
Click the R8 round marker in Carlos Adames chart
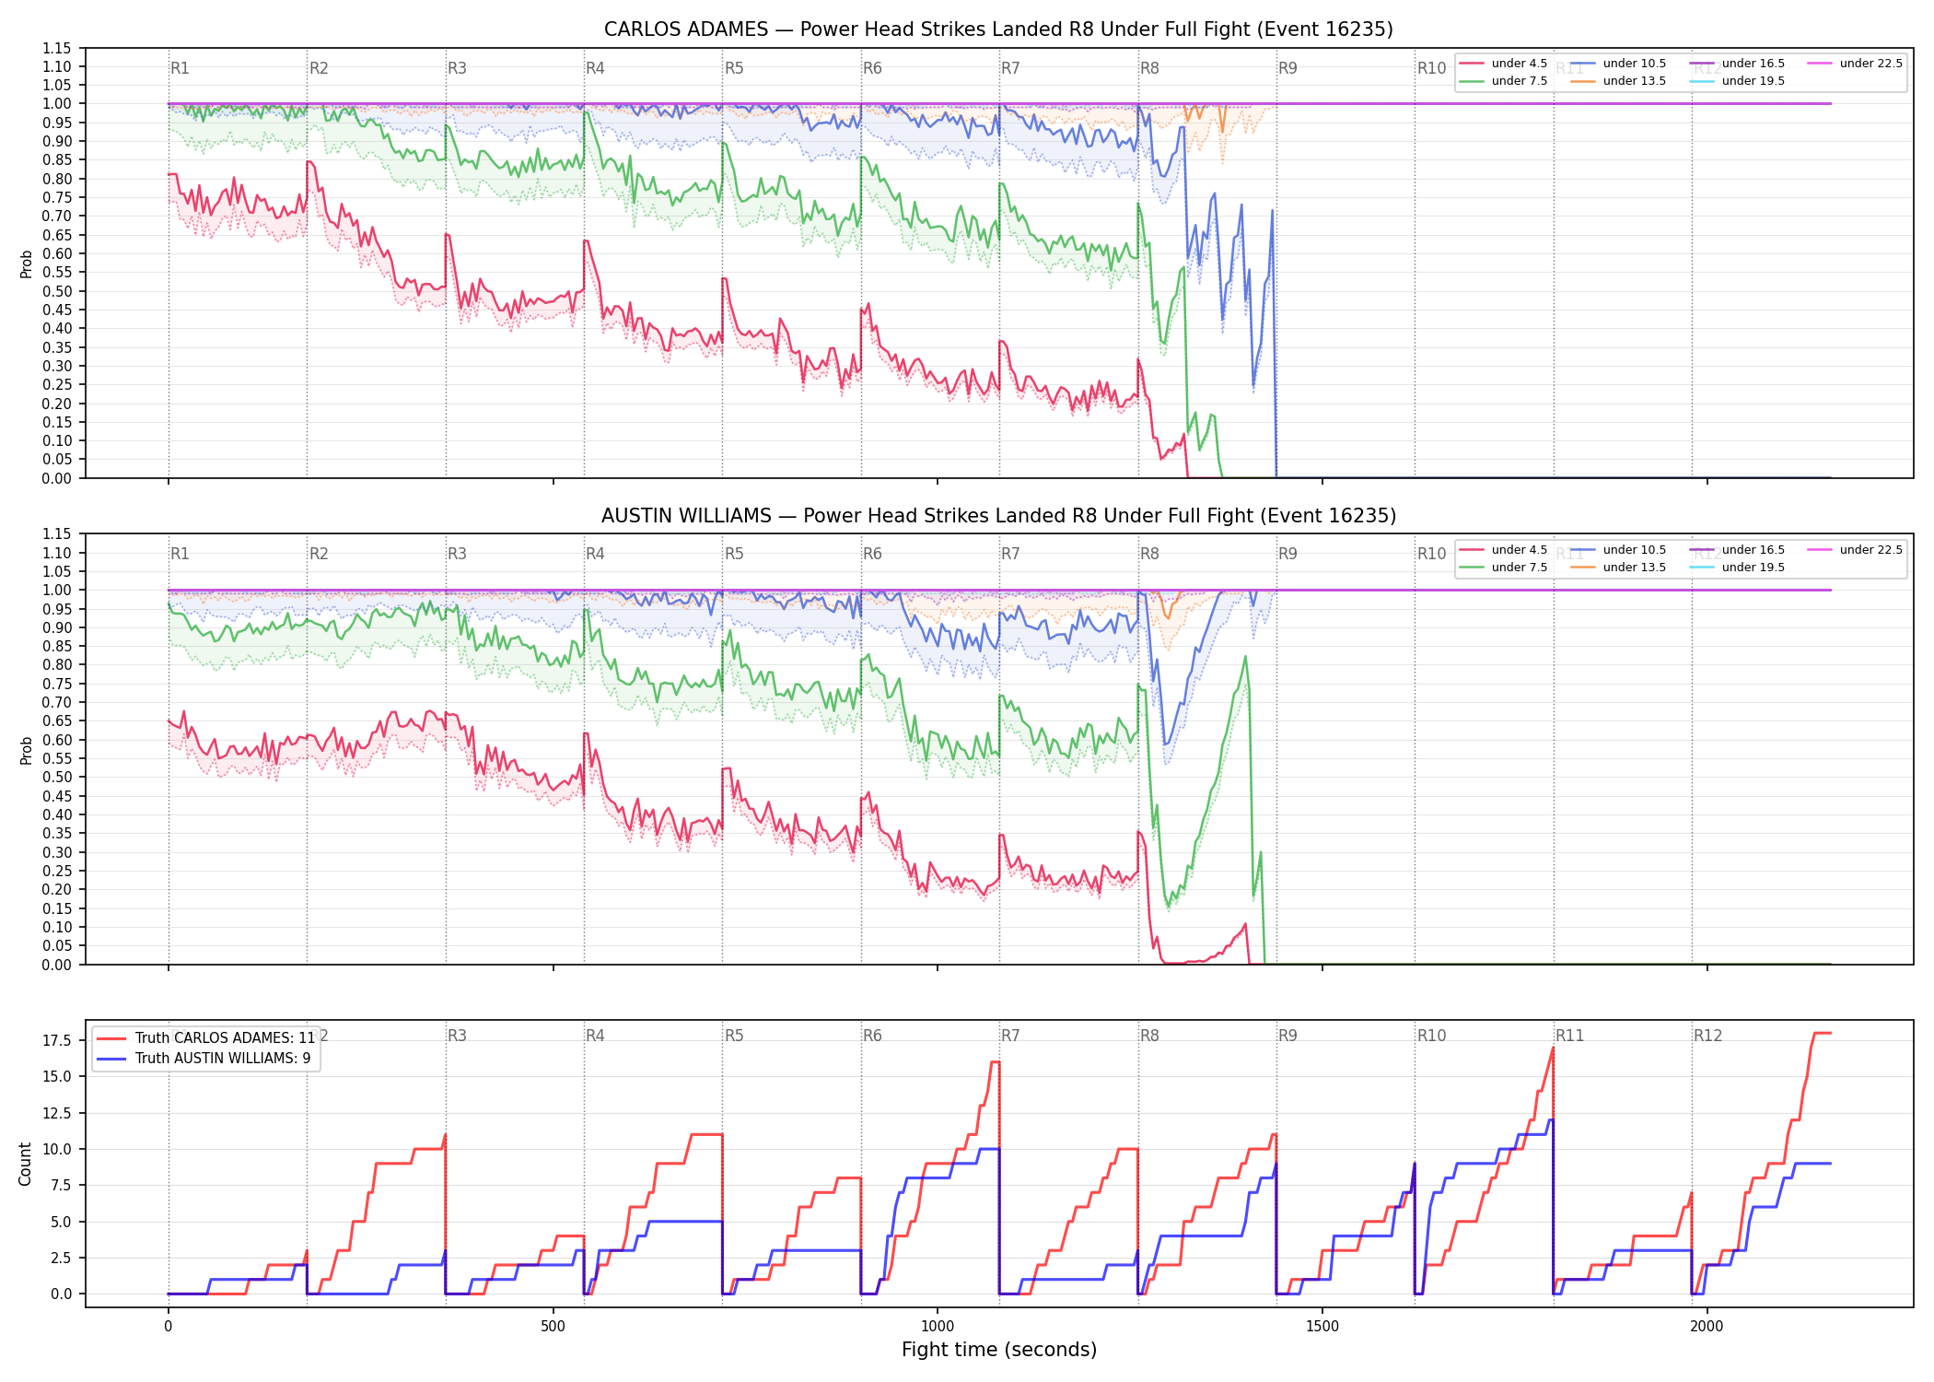1149,68
